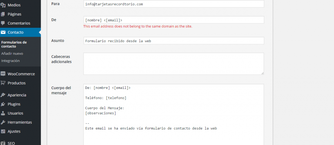Click the Contacto envelope icon
334x145 pixels.
click(x=3, y=32)
